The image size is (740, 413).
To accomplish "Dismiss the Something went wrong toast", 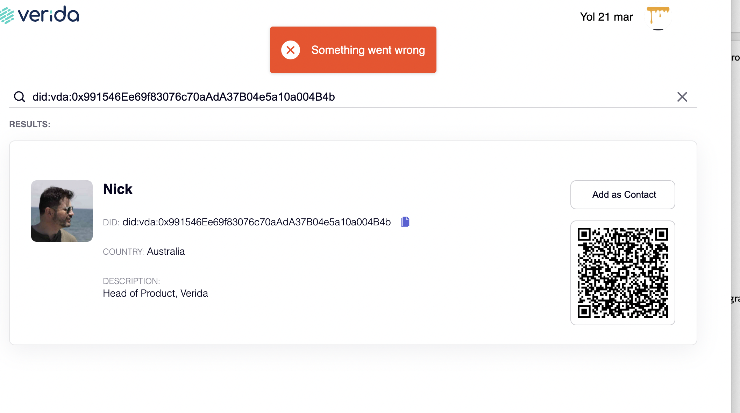I will 353,50.
